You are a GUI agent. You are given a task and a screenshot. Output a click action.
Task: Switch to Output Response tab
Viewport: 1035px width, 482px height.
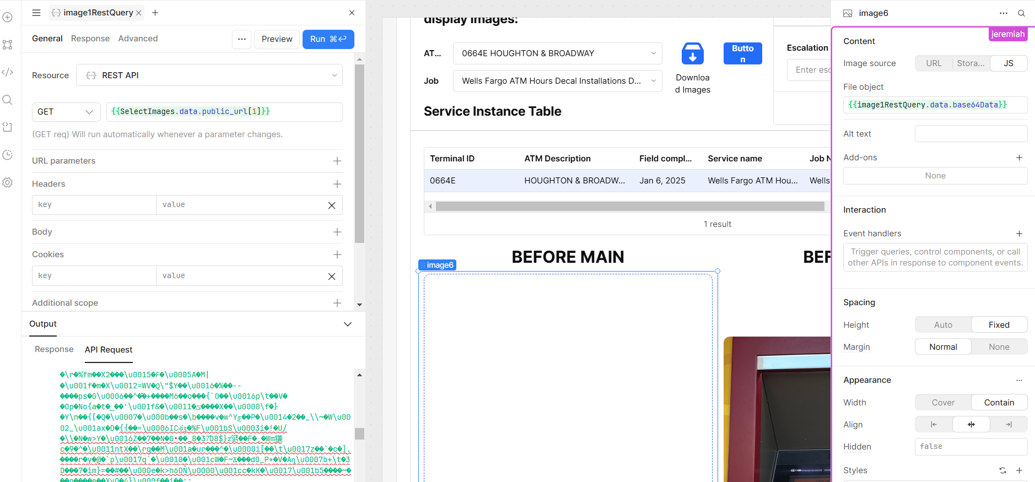click(x=54, y=349)
